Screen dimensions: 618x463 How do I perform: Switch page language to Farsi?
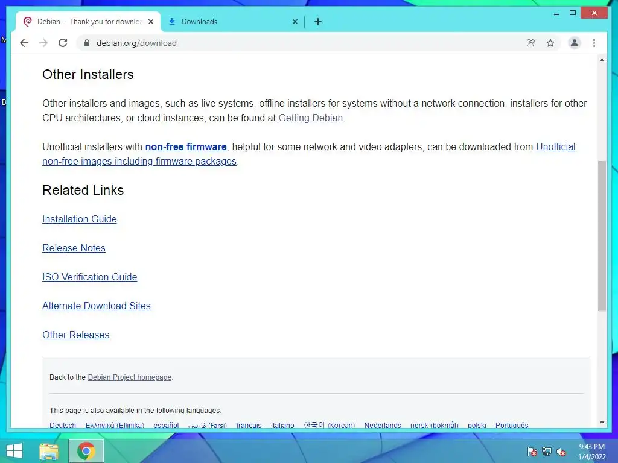tap(208, 425)
